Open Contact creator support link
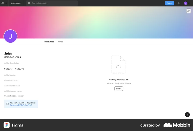 click(14, 96)
